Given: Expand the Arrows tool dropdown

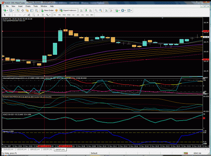Looking at the screenshot, I should pyautogui.click(x=50, y=15).
